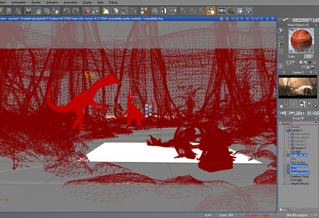Select the Sun light item

(295, 152)
